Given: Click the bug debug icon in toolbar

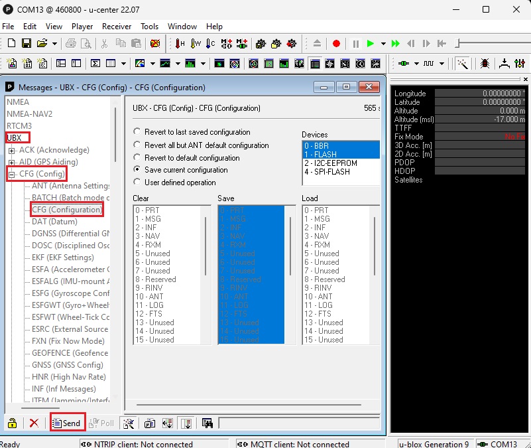Looking at the screenshot, I should coord(485,64).
